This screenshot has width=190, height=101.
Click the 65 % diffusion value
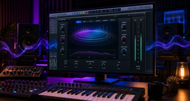click(x=124, y=43)
